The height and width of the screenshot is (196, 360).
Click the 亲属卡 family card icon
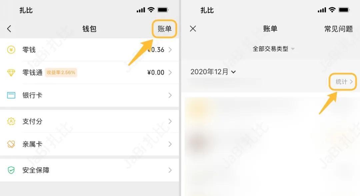11,144
